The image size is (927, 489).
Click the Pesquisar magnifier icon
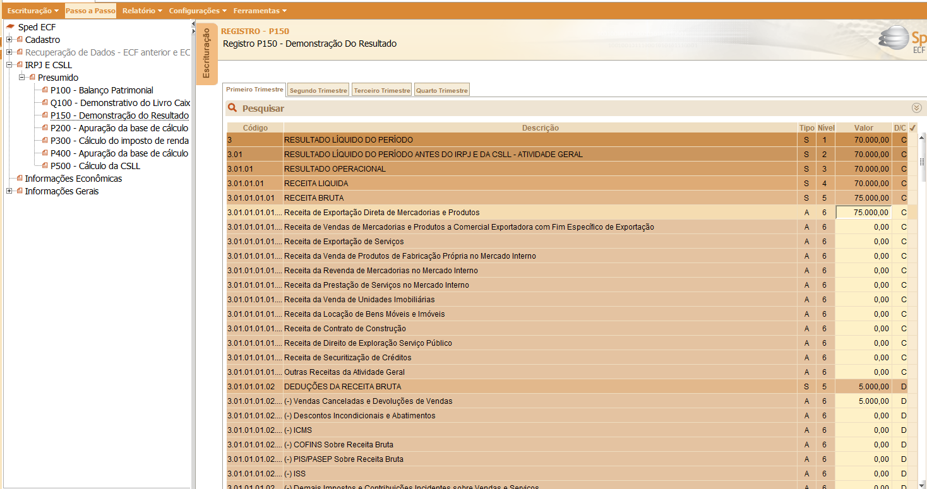pos(232,108)
